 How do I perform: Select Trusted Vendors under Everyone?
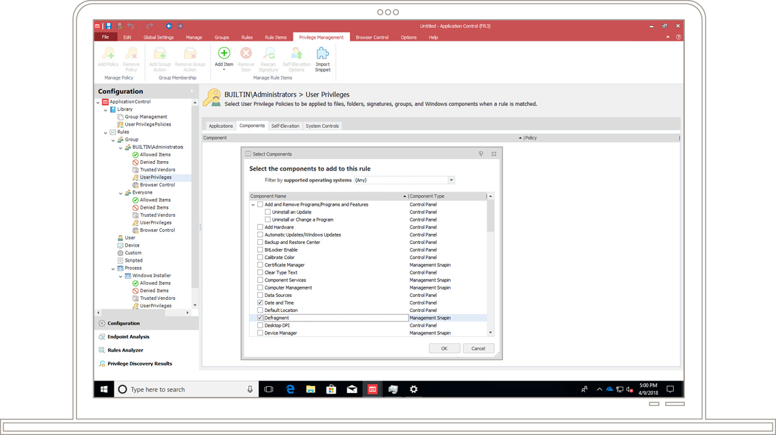157,215
